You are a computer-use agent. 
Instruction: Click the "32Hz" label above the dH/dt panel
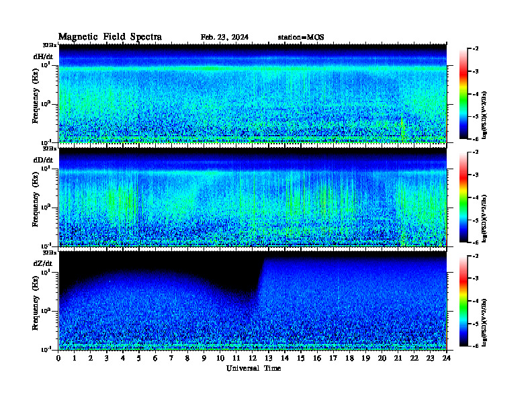(x=50, y=45)
